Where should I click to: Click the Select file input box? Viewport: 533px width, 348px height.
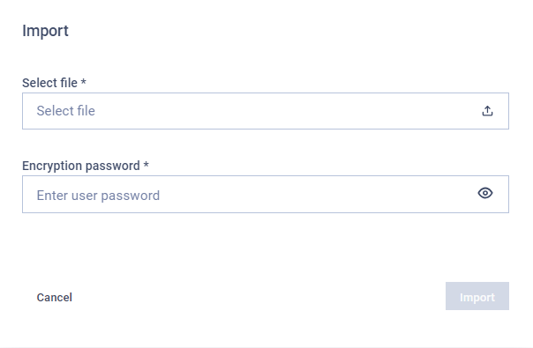click(x=266, y=111)
